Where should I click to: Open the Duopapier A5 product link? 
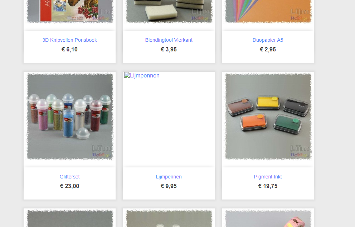click(x=268, y=40)
